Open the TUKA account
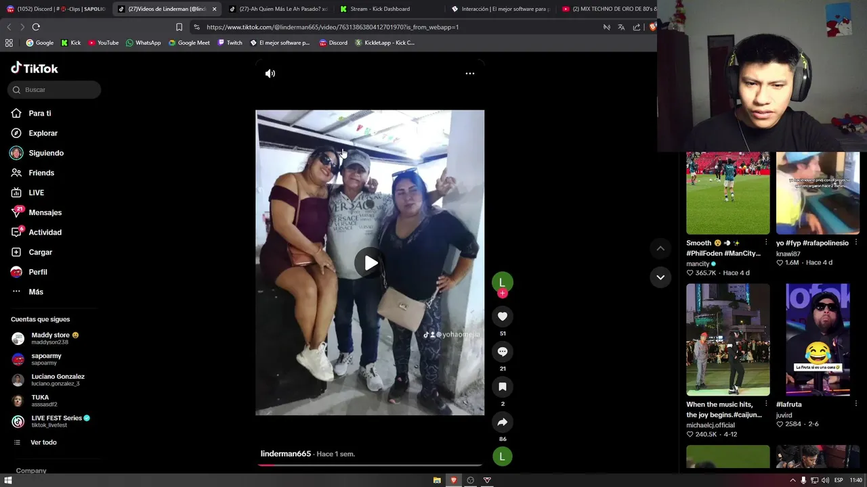867x487 pixels. pyautogui.click(x=40, y=400)
